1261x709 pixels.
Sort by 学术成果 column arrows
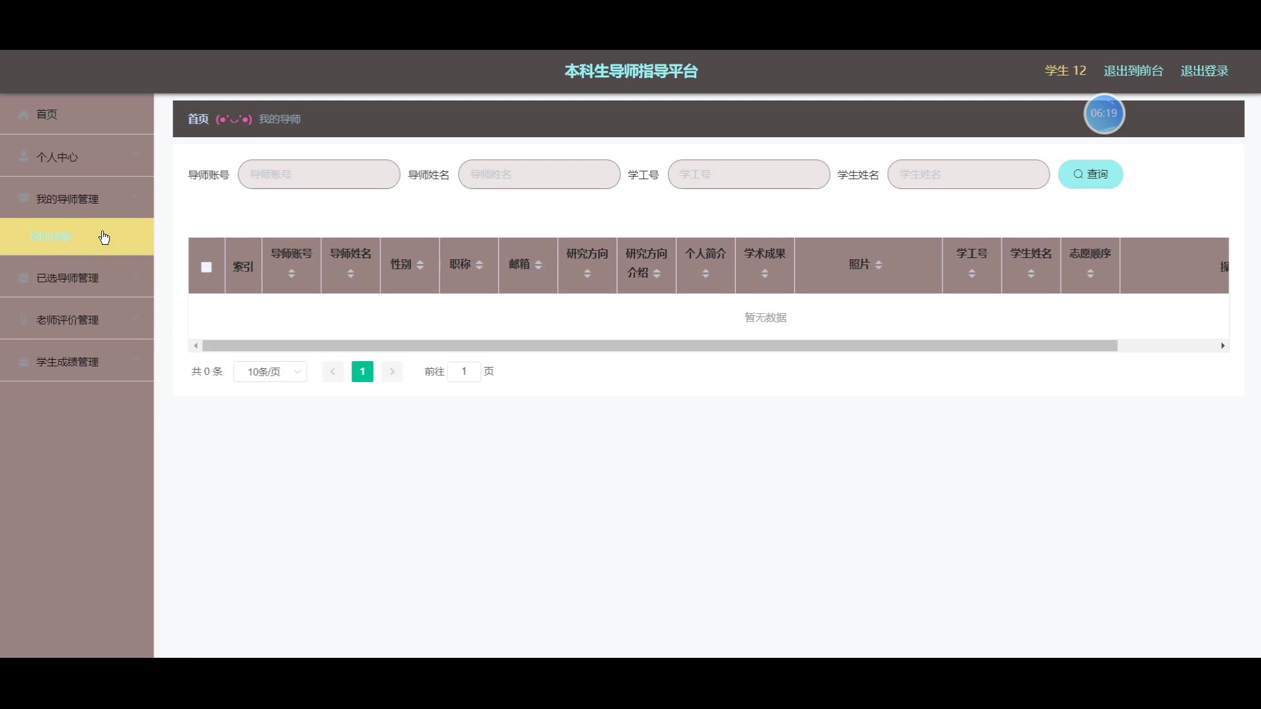[x=764, y=274]
